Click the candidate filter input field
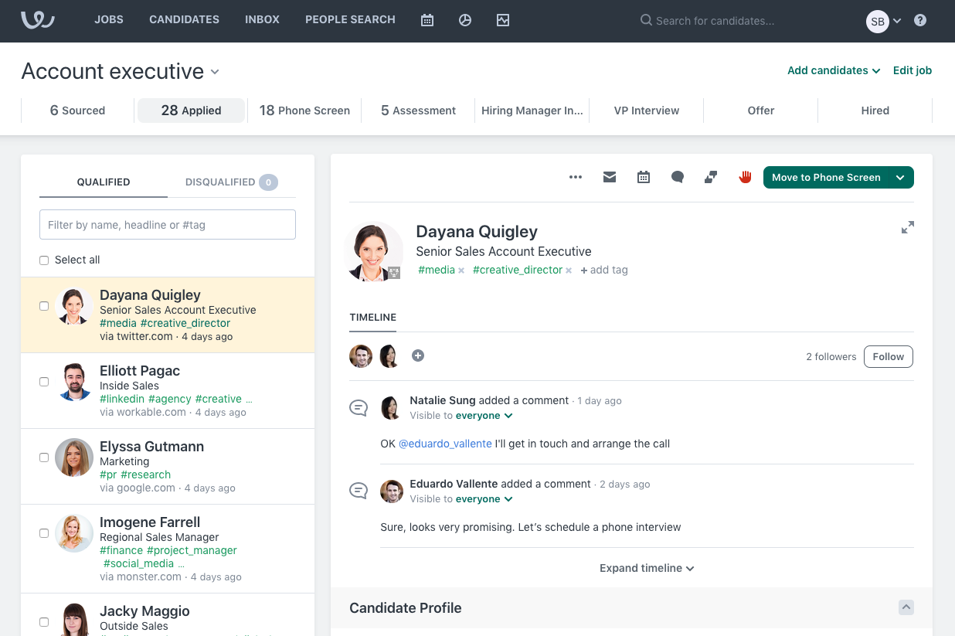Screen dimensions: 955x636 pos(167,224)
